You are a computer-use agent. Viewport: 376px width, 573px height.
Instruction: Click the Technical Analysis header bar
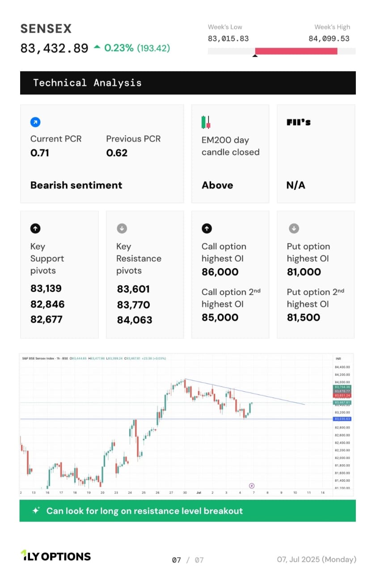click(188, 83)
